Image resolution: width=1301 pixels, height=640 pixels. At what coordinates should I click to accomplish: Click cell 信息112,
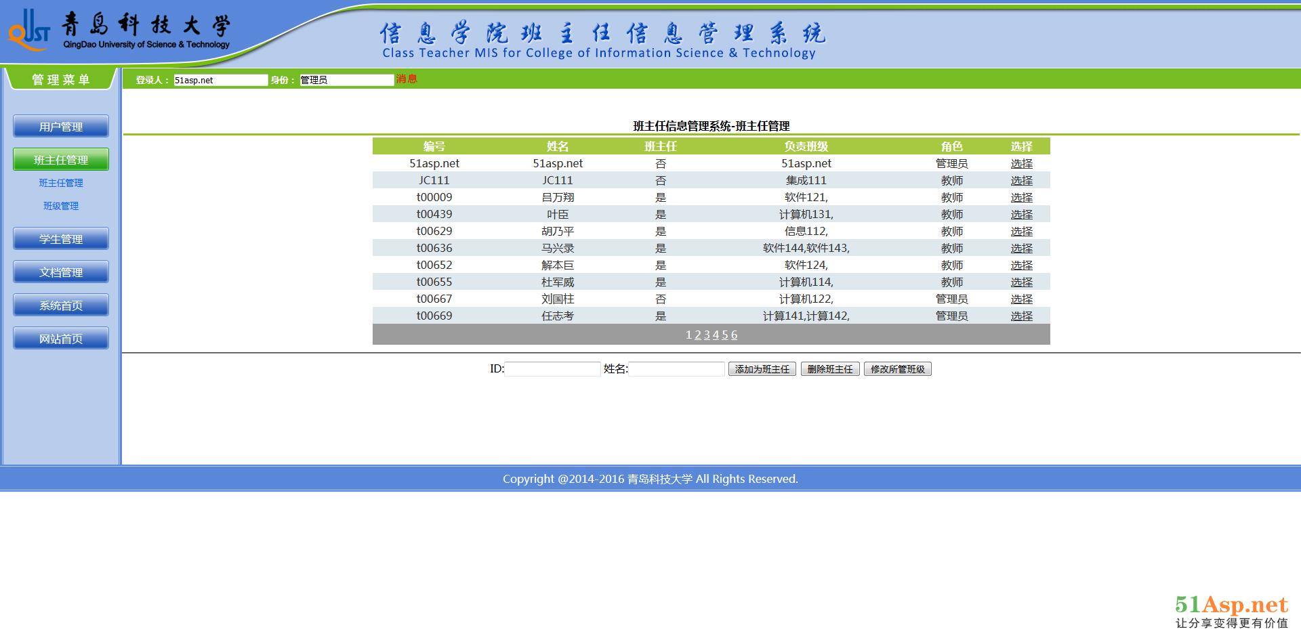(806, 232)
